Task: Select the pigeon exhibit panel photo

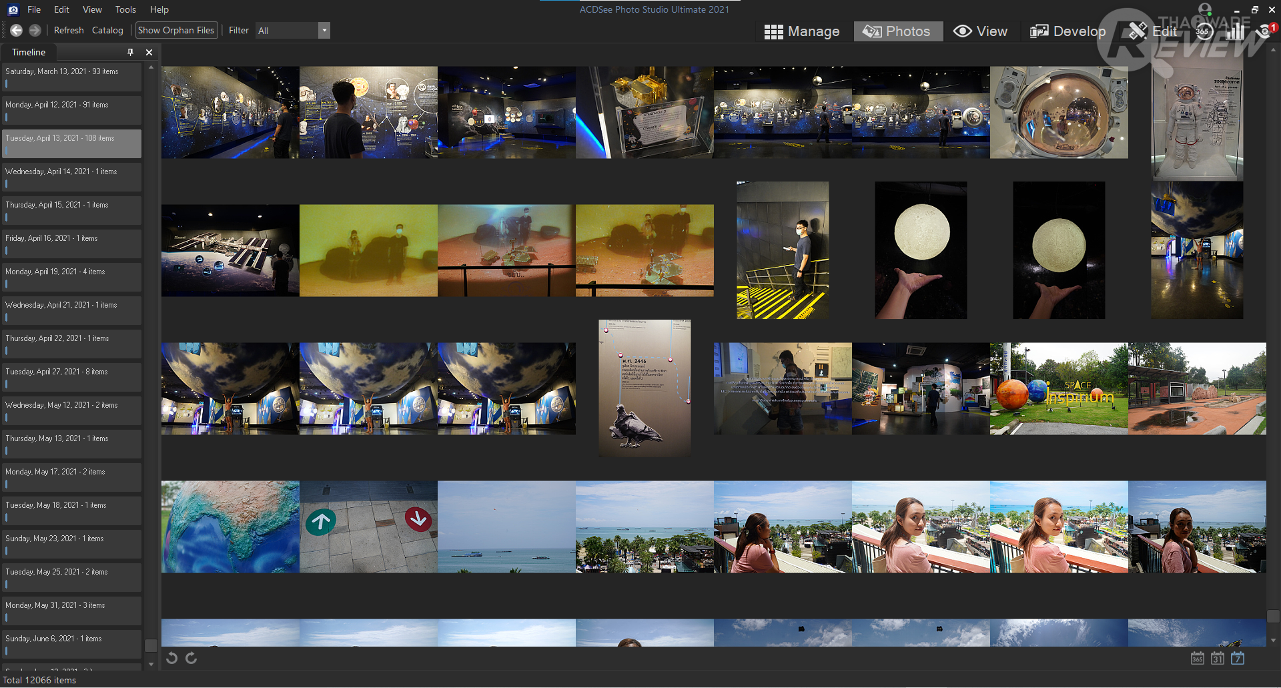Action: coord(645,388)
